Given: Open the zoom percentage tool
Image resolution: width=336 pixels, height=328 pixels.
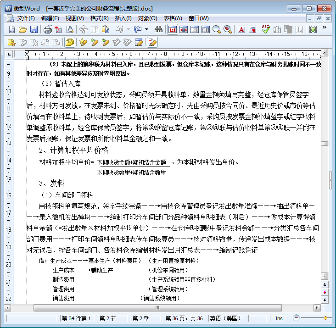Looking at the screenshot, I should click(x=228, y=29).
